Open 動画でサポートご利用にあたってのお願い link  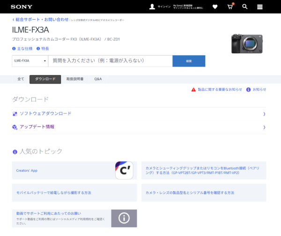49,213
